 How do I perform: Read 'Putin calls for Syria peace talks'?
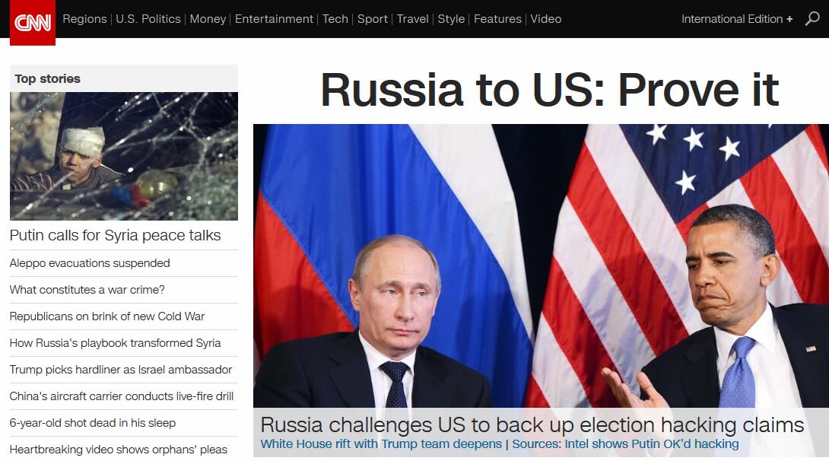116,235
